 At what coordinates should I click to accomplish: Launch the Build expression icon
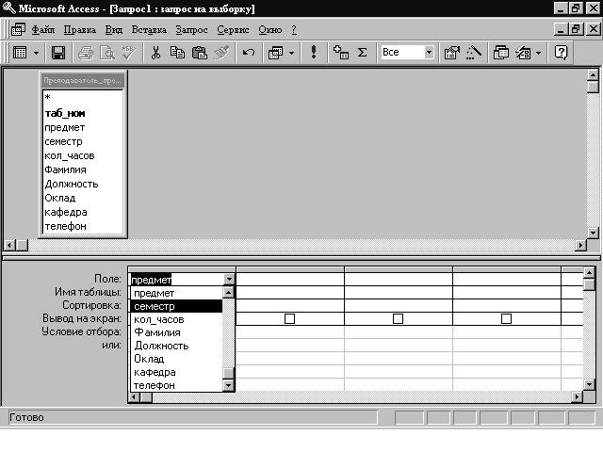click(x=474, y=53)
